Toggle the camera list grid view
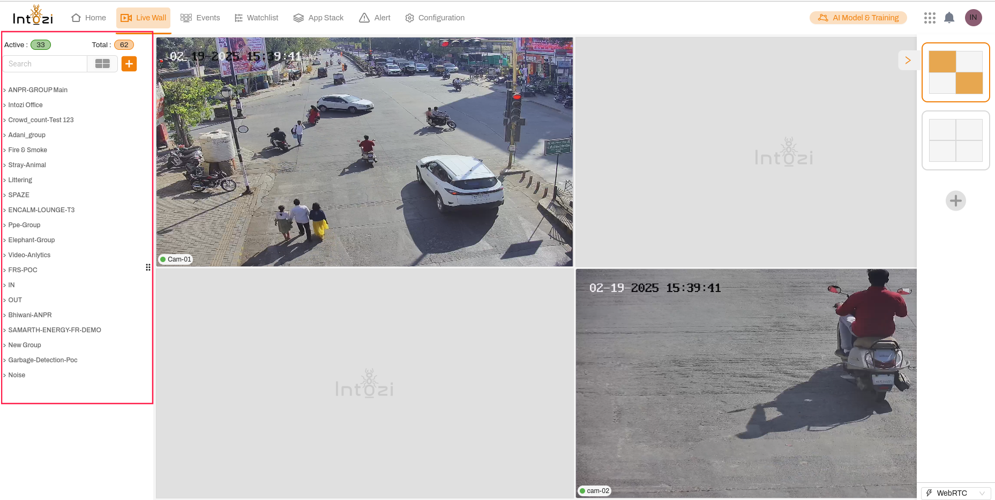The width and height of the screenshot is (995, 500). pyautogui.click(x=102, y=64)
